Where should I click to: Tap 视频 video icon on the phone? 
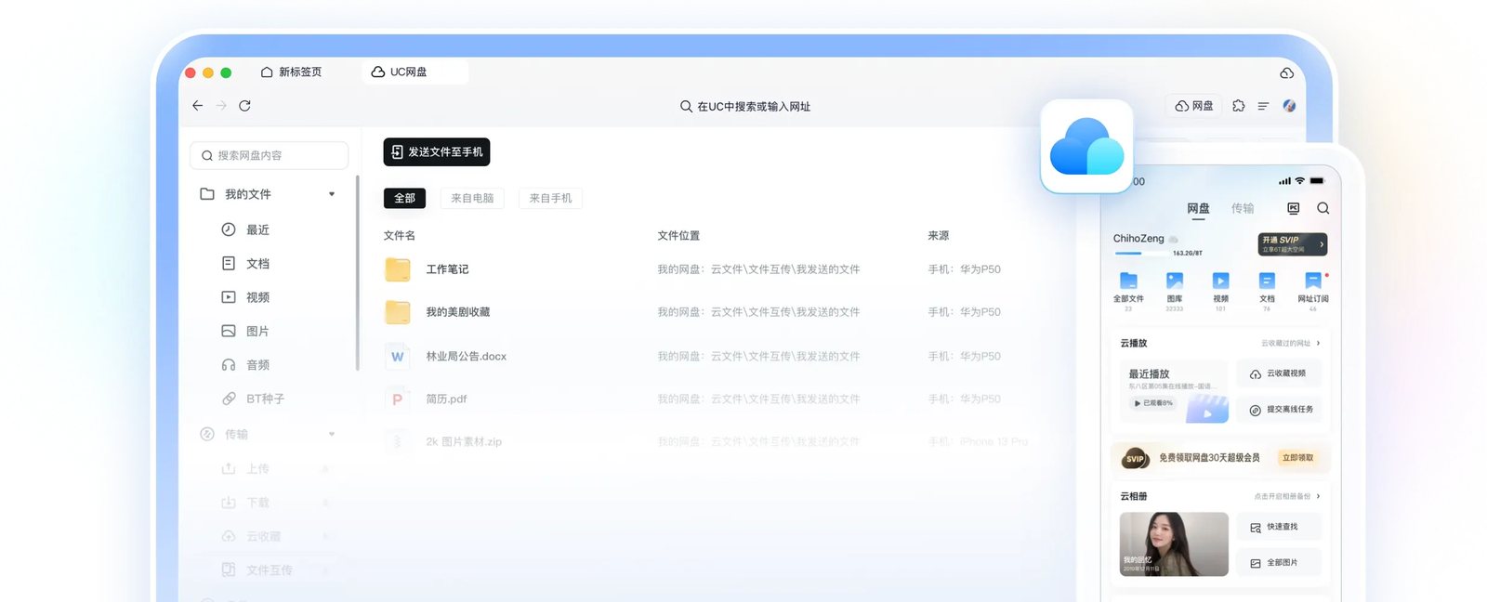(x=1220, y=281)
